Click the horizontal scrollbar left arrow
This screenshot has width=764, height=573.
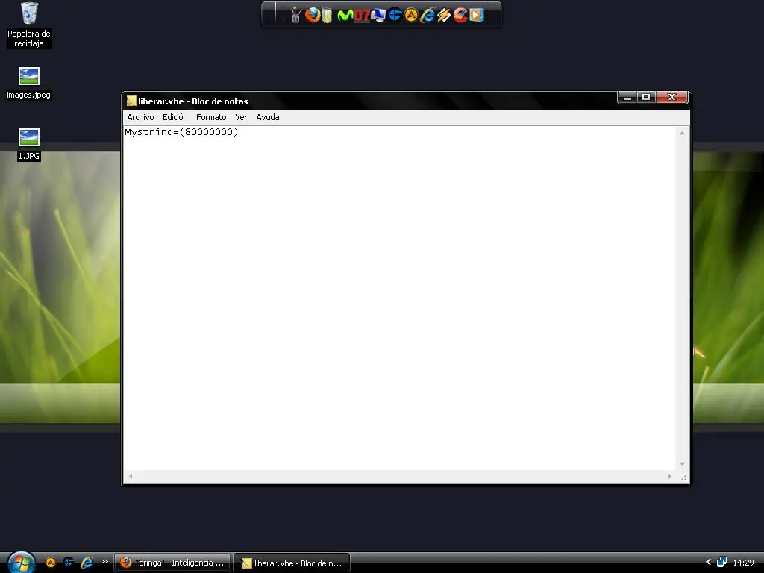pyautogui.click(x=130, y=477)
